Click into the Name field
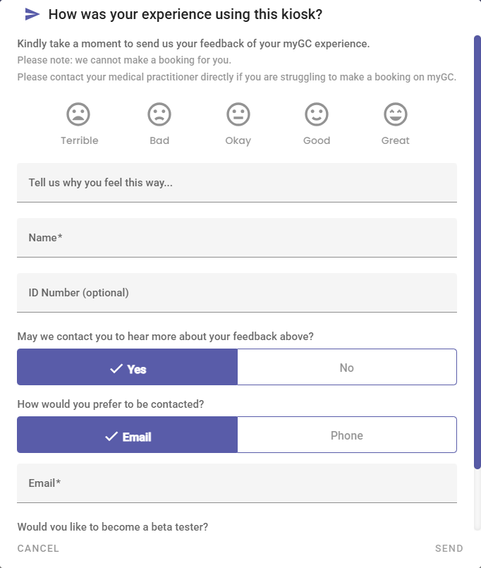 [x=237, y=238]
